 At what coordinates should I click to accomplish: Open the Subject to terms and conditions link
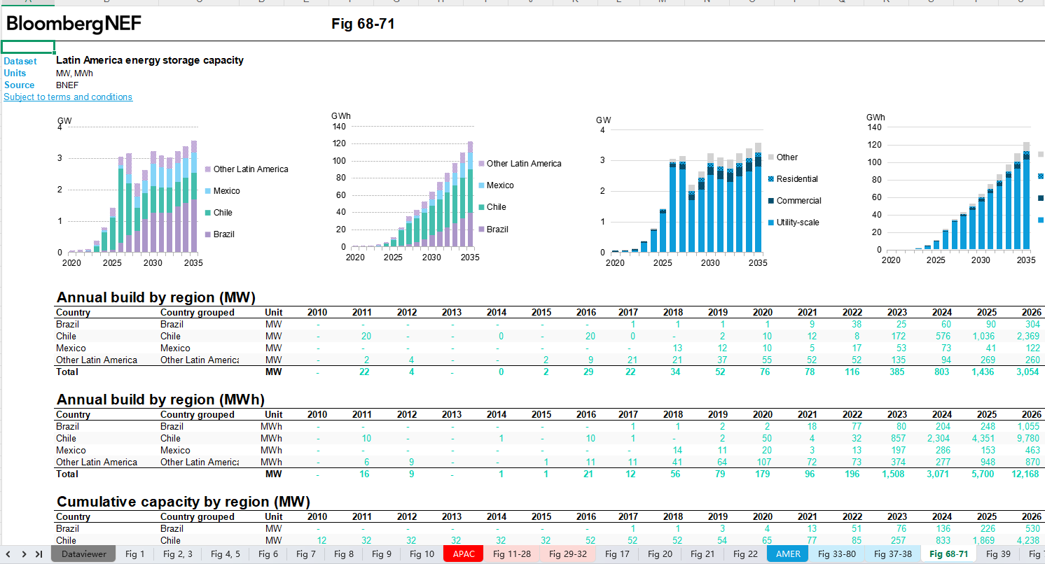pyautogui.click(x=68, y=97)
